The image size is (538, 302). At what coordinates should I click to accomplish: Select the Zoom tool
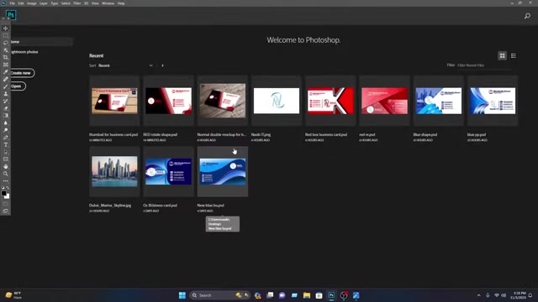[6, 174]
